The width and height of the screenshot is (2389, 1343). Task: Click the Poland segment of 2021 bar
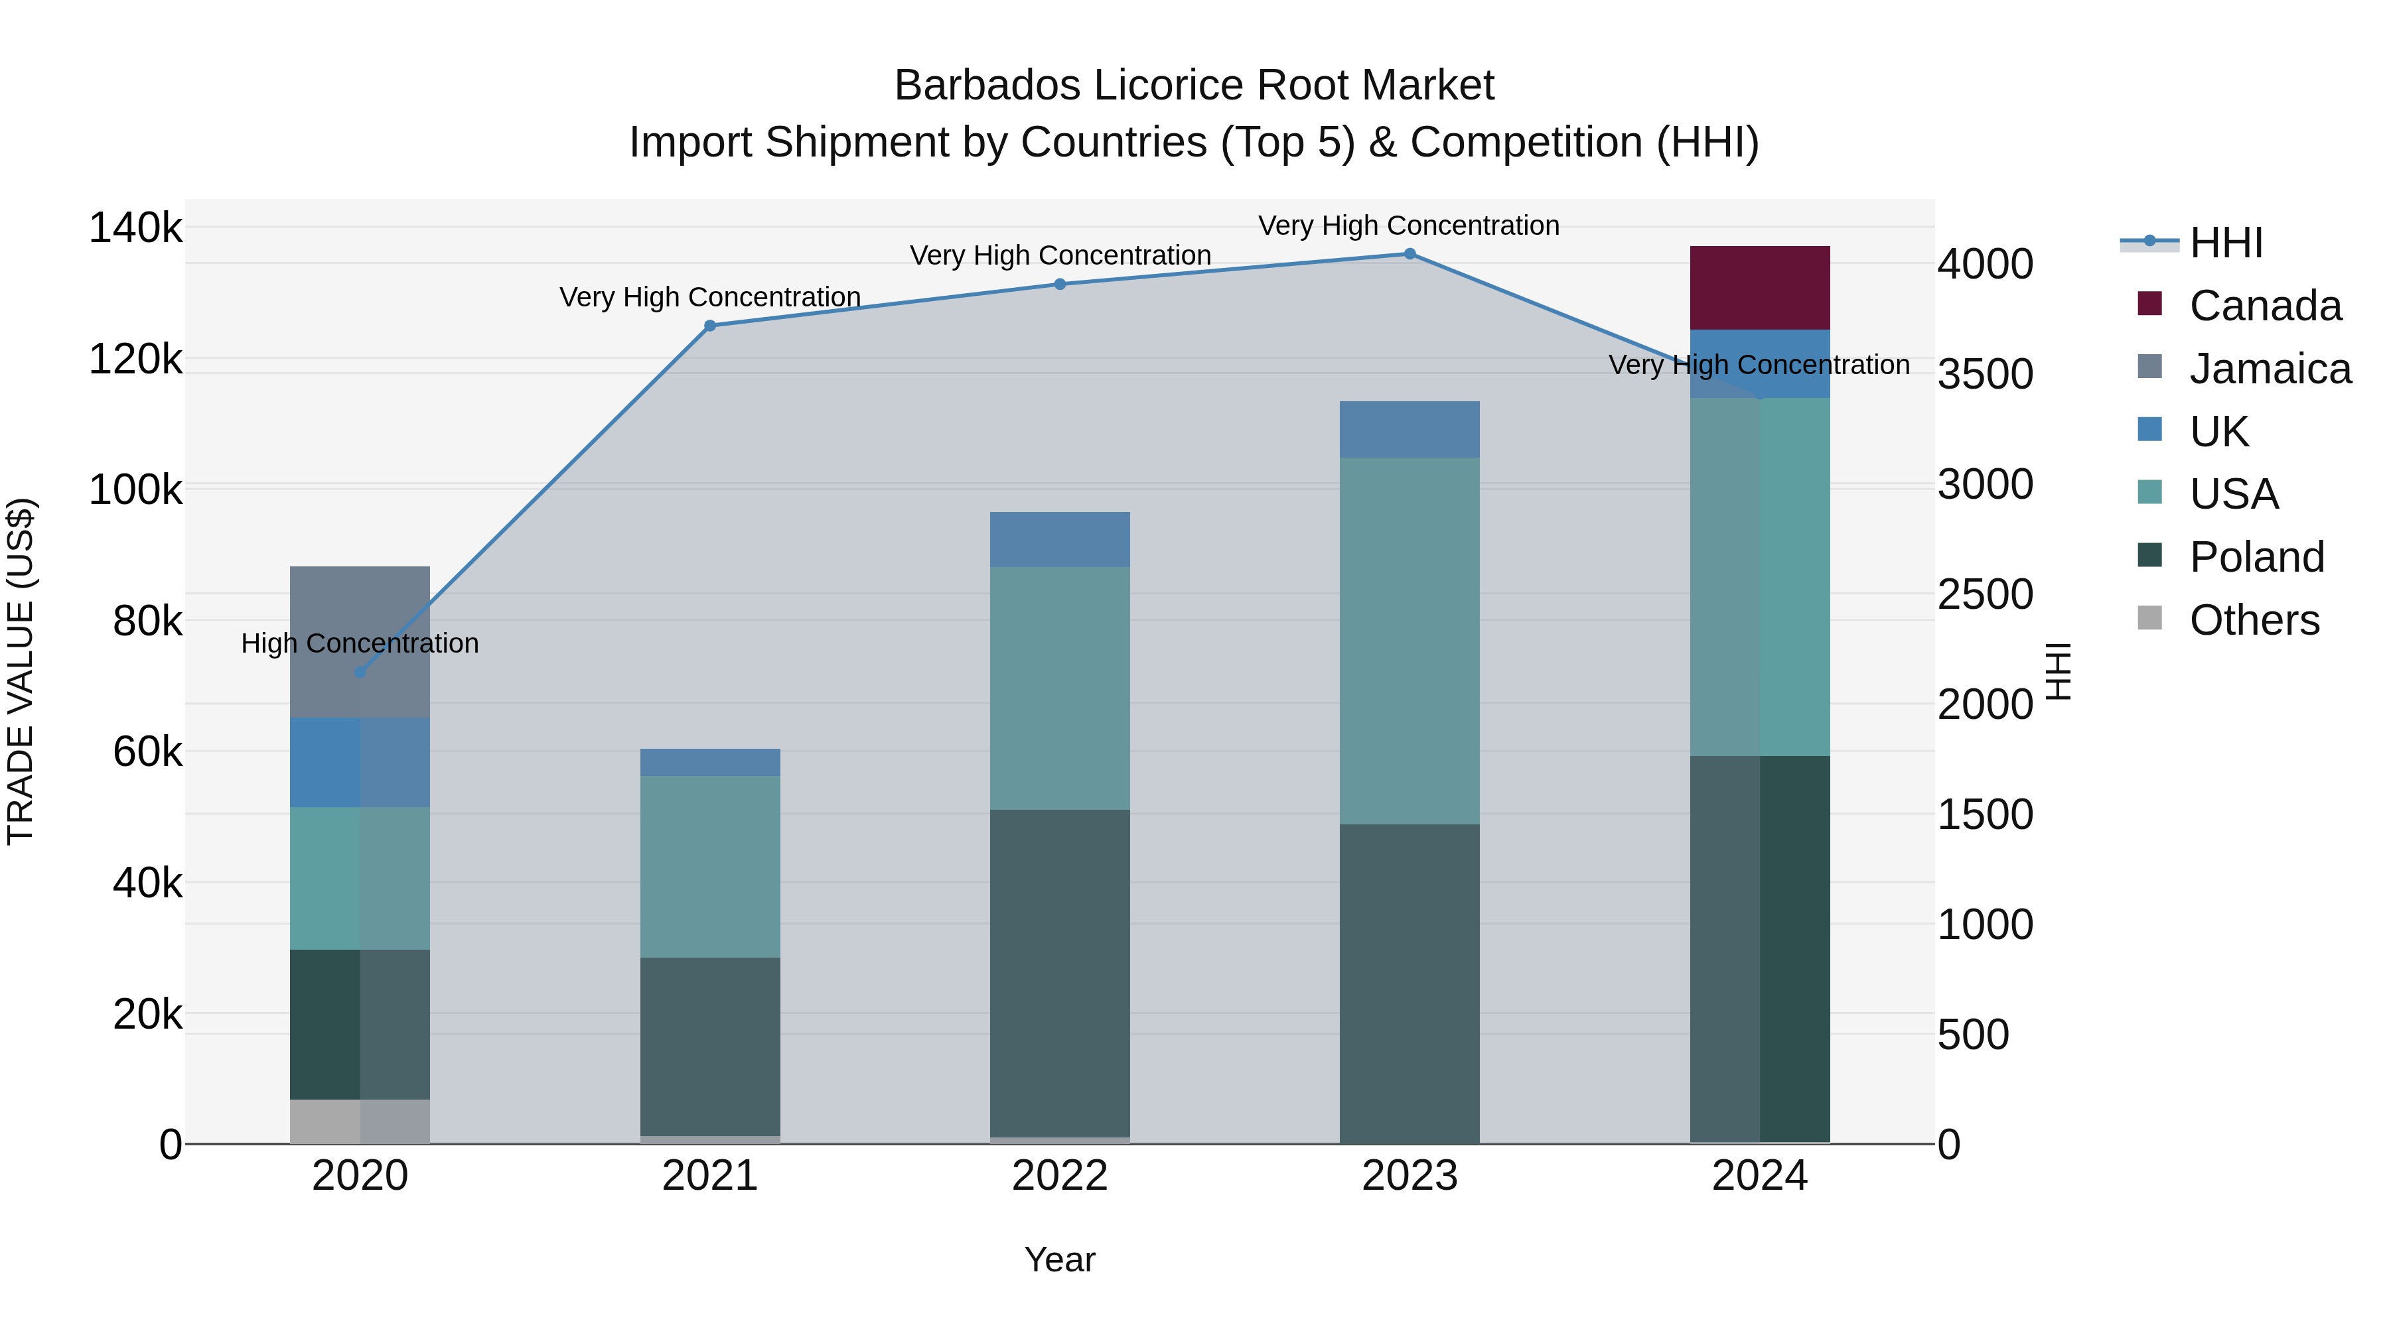(x=710, y=1047)
